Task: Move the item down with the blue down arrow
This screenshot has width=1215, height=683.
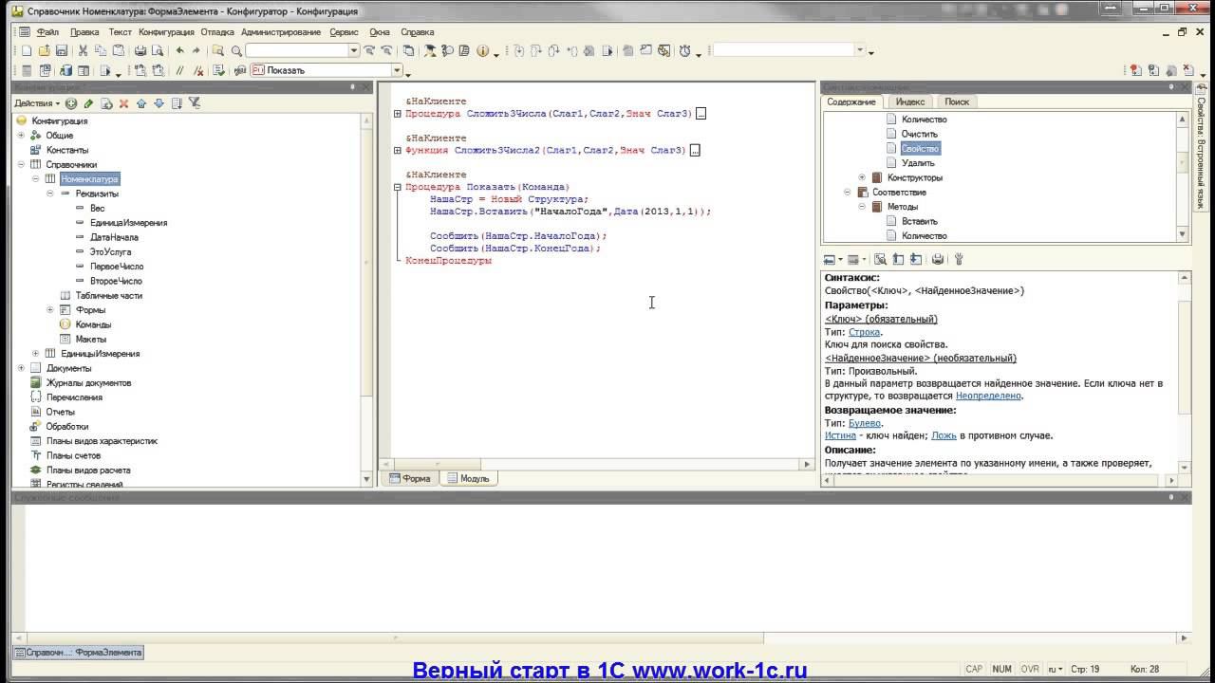Action: point(159,103)
